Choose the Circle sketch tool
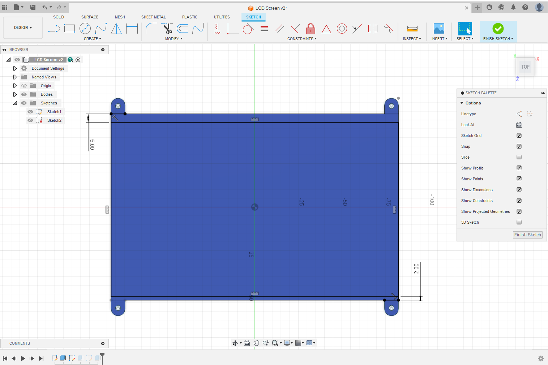Screen dimensions: 548x365 85,29
